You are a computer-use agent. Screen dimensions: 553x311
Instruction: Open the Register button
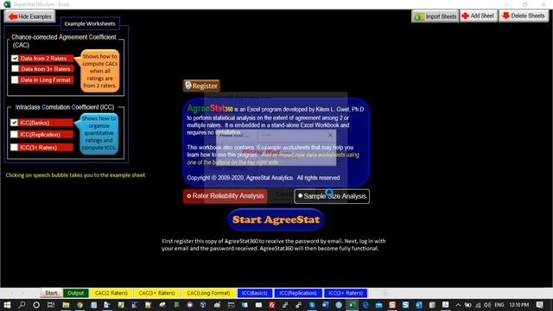pyautogui.click(x=201, y=86)
